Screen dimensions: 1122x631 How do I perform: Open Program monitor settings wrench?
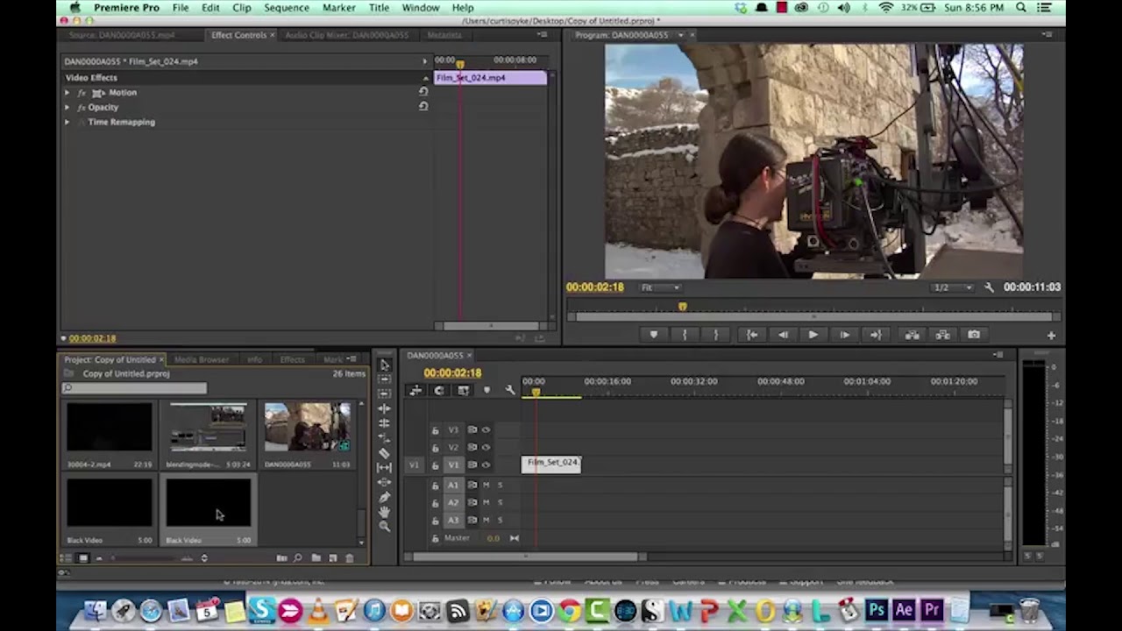[x=989, y=287]
